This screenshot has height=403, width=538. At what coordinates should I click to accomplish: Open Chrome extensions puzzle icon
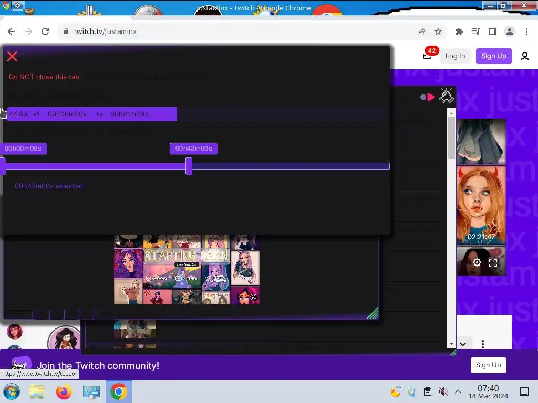[459, 31]
